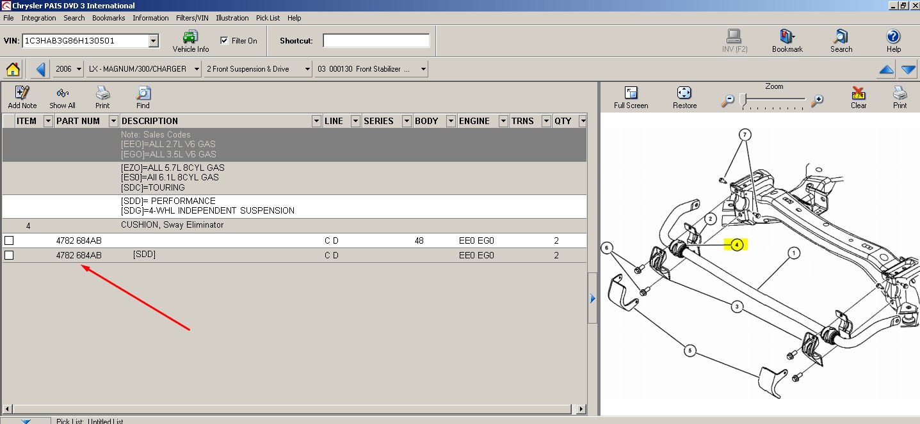Open the ENGINE column filter arrow
Viewport: 920px width, 424px height.
coord(503,121)
